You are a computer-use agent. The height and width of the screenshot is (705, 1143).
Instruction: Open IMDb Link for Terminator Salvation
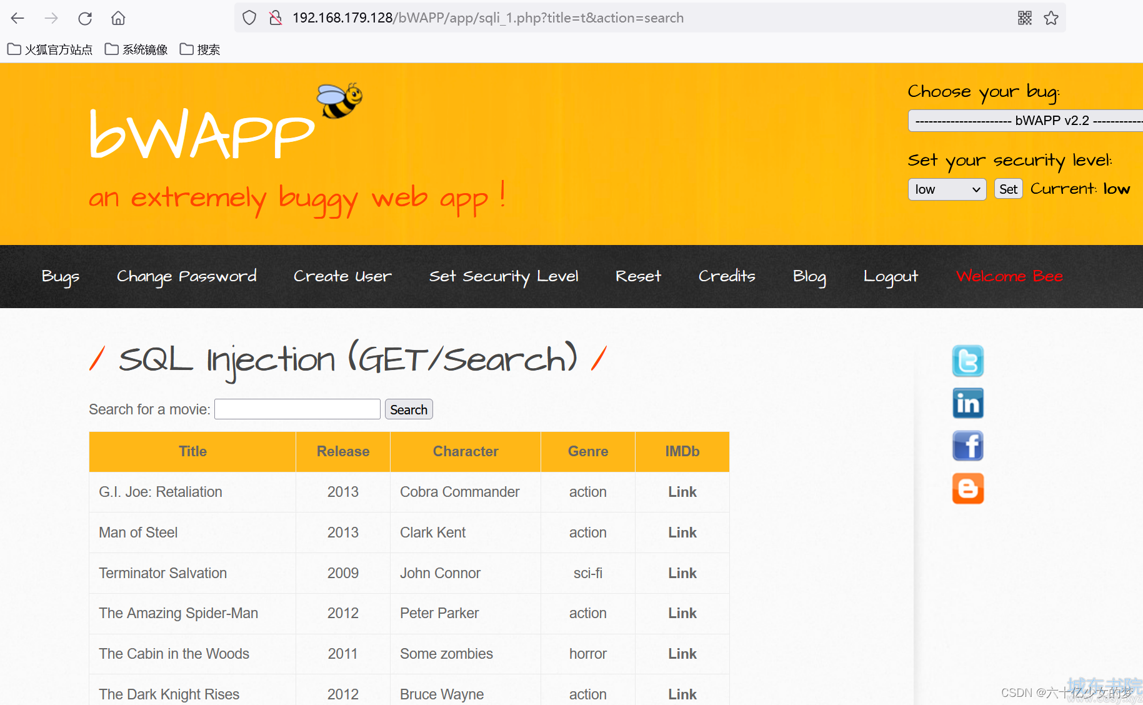682,574
